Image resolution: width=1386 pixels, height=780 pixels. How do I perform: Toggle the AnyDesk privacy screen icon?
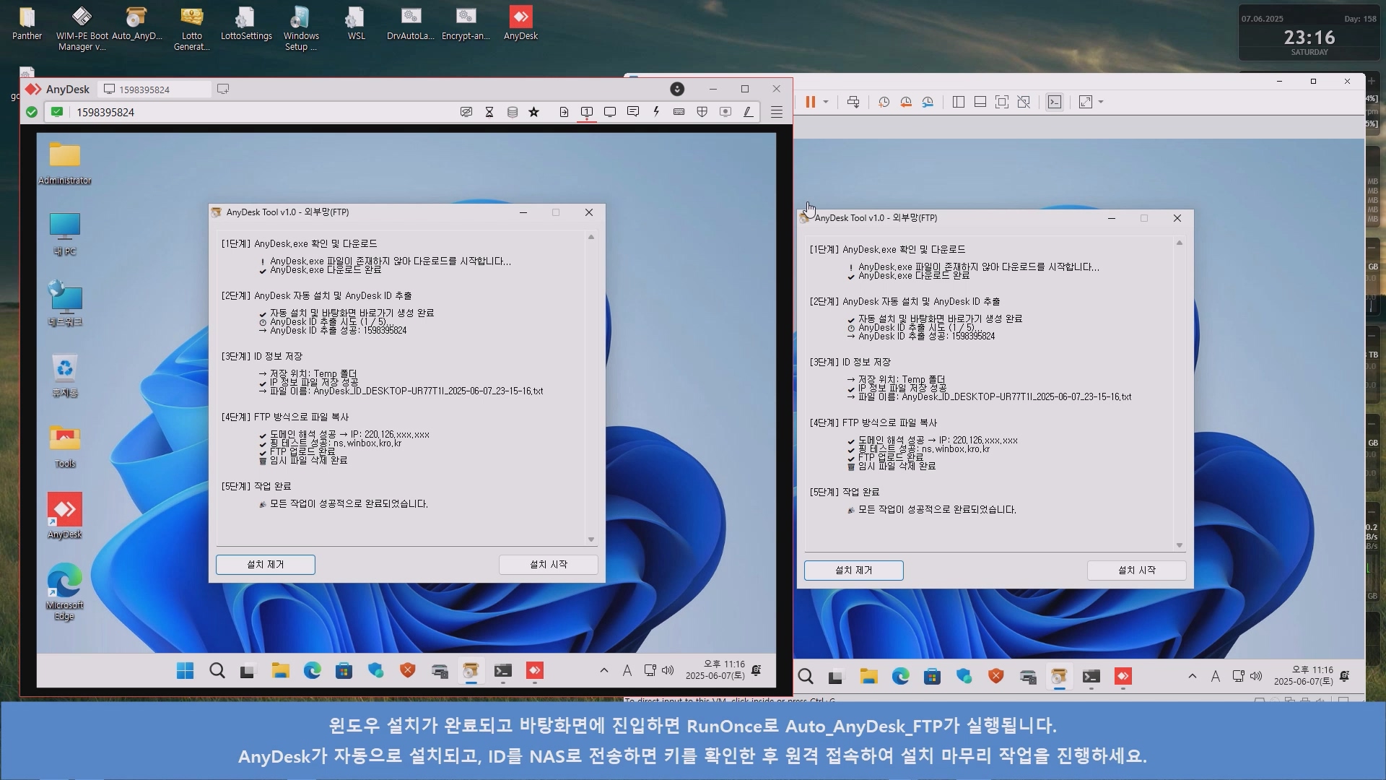(x=466, y=112)
